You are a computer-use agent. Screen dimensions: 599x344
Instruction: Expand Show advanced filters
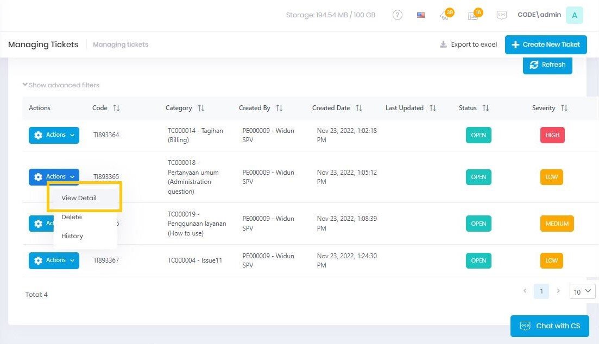[61, 85]
